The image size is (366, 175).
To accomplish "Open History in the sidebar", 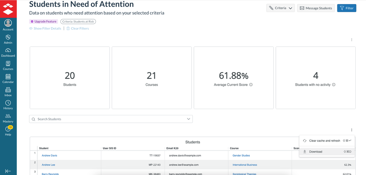I will pos(8,105).
